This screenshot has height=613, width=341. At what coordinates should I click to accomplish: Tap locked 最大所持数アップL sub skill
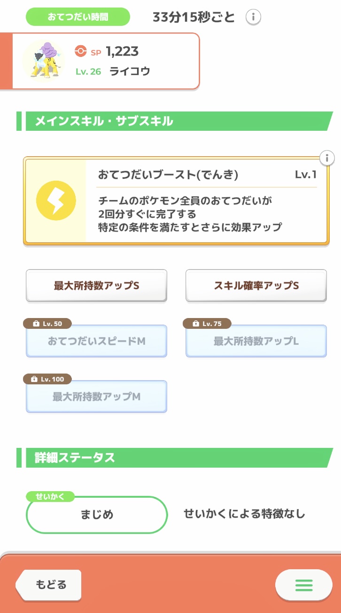(x=256, y=341)
